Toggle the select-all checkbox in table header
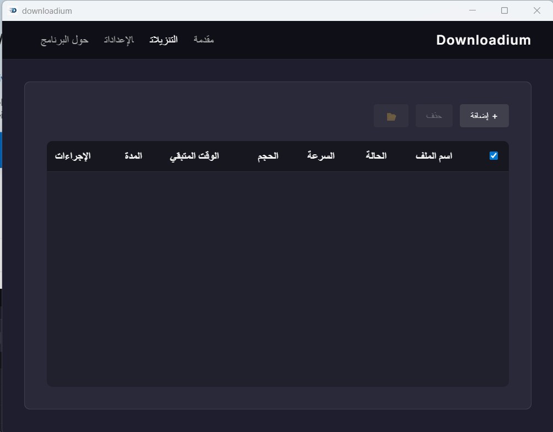Screen dimensions: 553x432 click(493, 156)
